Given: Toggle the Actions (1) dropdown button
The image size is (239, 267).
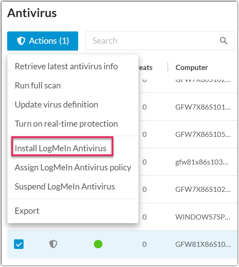Looking at the screenshot, I should pyautogui.click(x=43, y=41).
